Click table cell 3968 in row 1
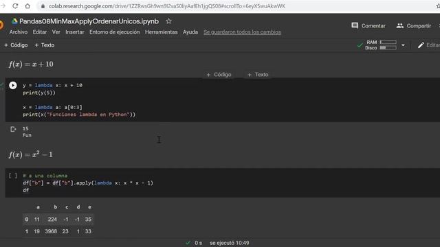Image resolution: width=440 pixels, height=247 pixels. [51, 231]
